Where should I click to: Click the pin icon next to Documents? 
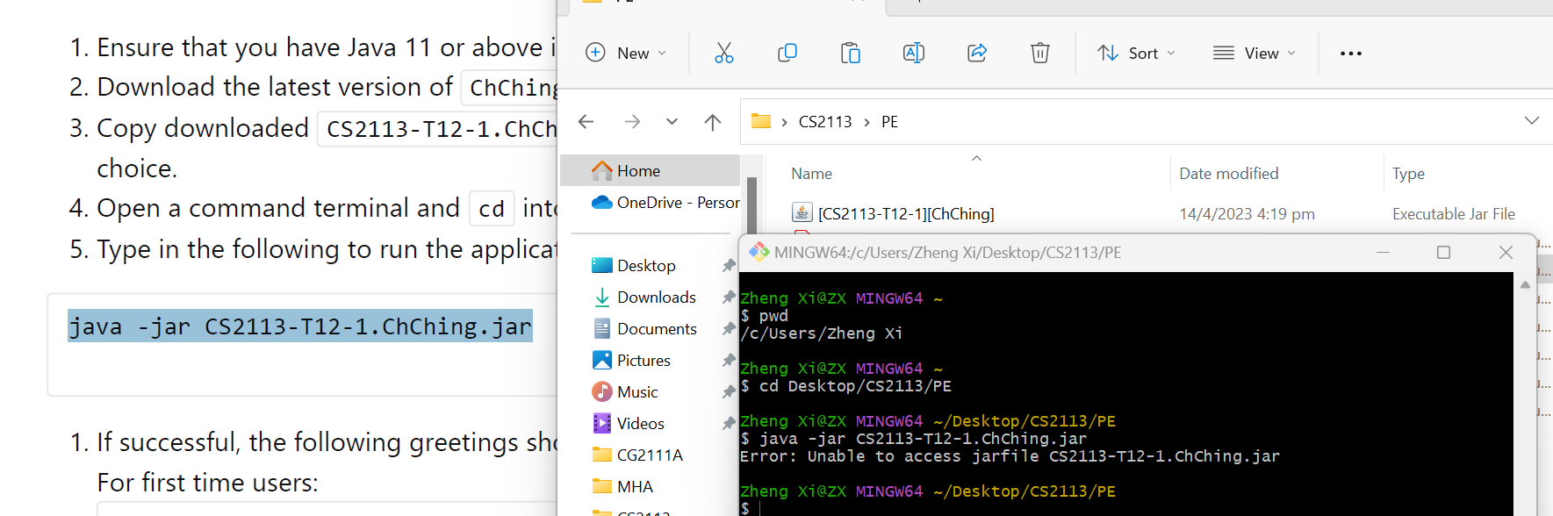pos(728,329)
